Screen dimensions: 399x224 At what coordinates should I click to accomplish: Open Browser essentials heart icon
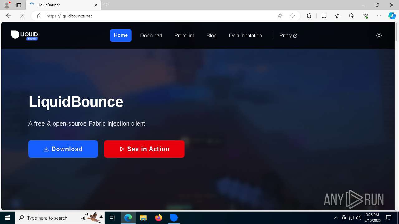(365, 16)
